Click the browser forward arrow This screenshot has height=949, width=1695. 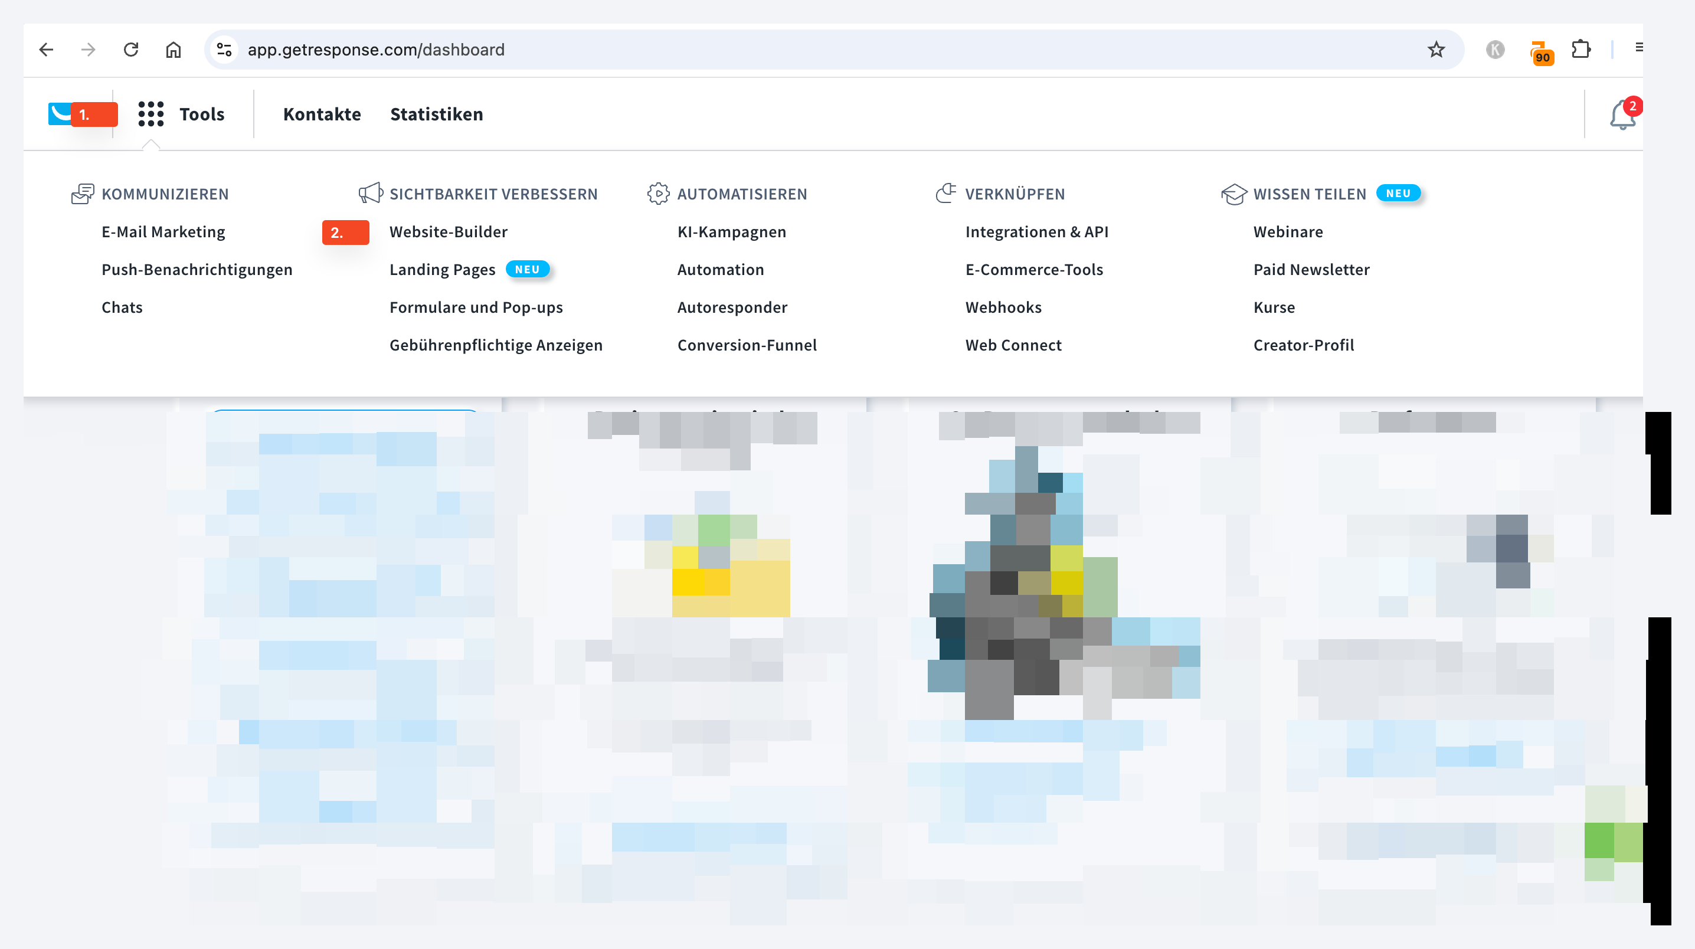[x=88, y=50]
